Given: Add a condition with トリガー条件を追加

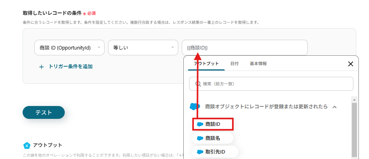Looking at the screenshot, I should click(x=66, y=67).
